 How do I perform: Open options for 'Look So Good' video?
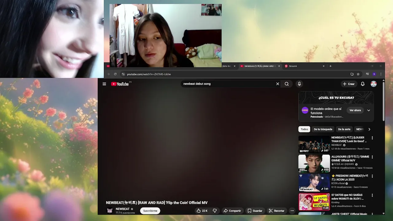(x=372, y=138)
